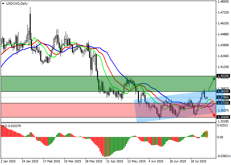Click the 13 May 2025 date label
This screenshot has height=165, width=231.
point(136,161)
